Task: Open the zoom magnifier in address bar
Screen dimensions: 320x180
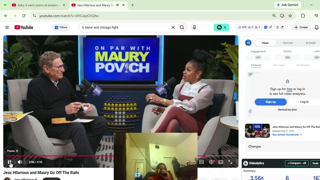Action: click(274, 16)
